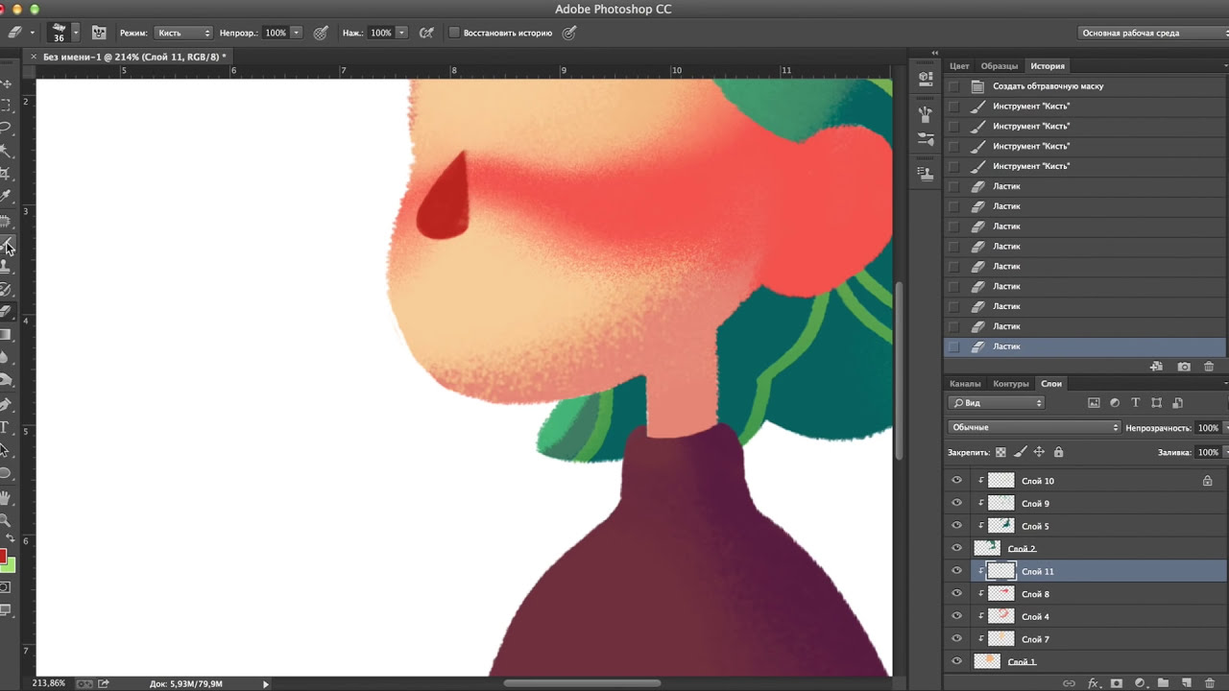Select the Crop tool in the toolbox
The height and width of the screenshot is (691, 1229).
tap(5, 174)
